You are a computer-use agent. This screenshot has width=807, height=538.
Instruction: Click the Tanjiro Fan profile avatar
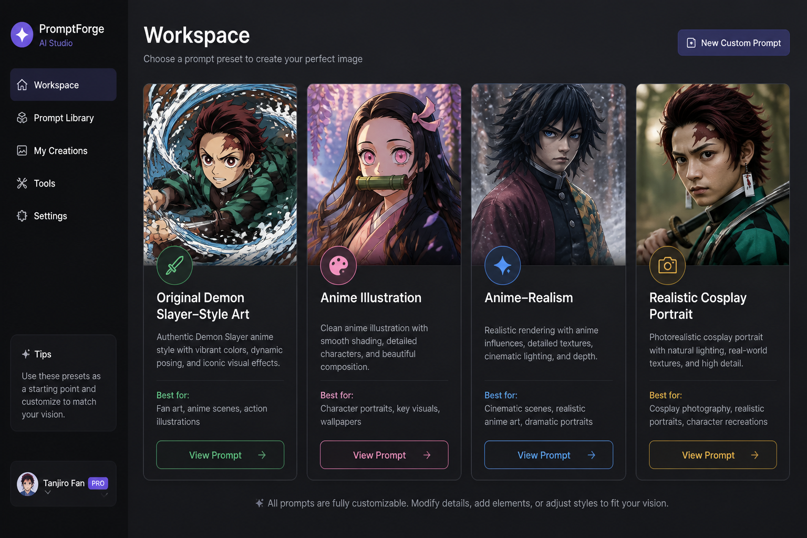tap(27, 484)
